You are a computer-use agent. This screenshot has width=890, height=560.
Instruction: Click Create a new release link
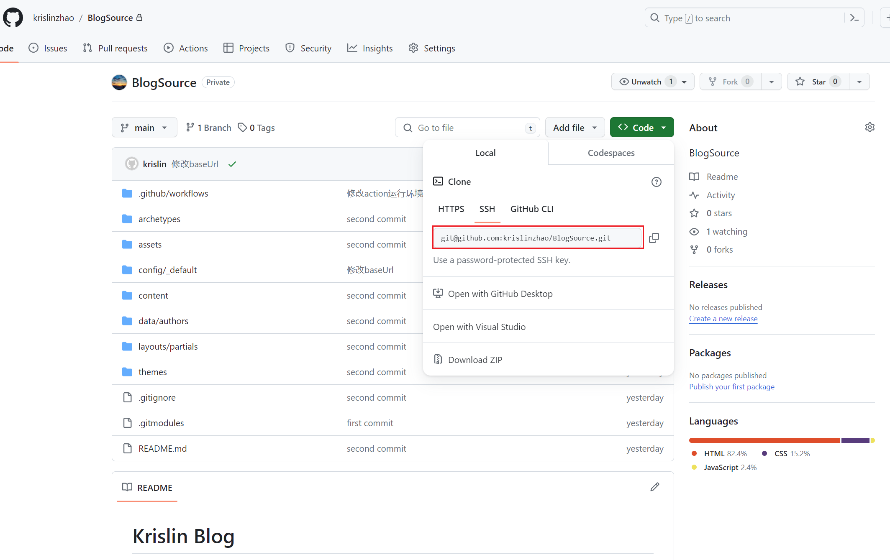click(x=723, y=318)
